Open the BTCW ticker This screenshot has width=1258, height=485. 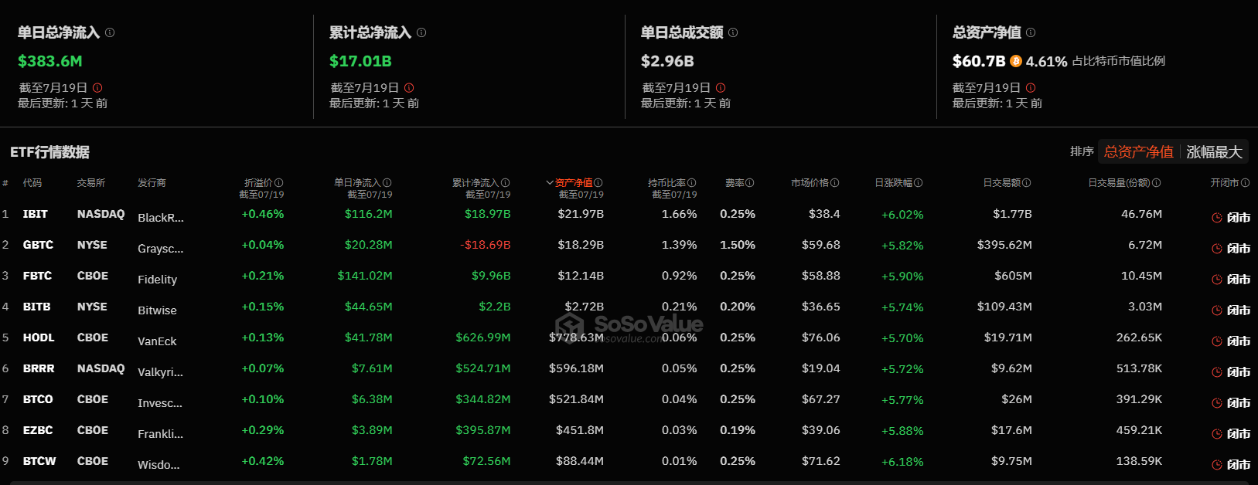point(39,461)
